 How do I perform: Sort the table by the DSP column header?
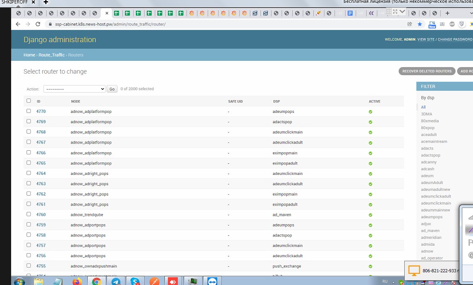(x=276, y=101)
